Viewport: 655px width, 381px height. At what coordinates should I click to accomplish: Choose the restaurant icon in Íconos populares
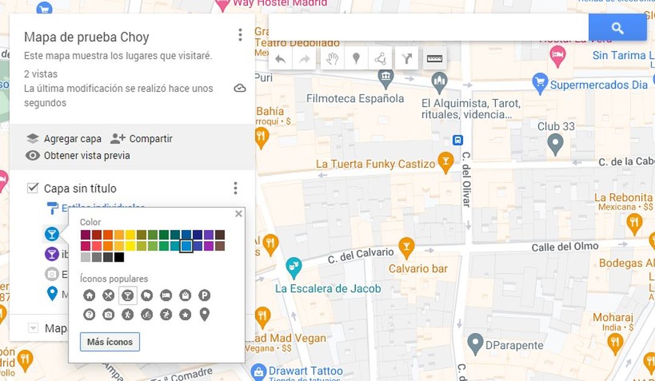[108, 296]
